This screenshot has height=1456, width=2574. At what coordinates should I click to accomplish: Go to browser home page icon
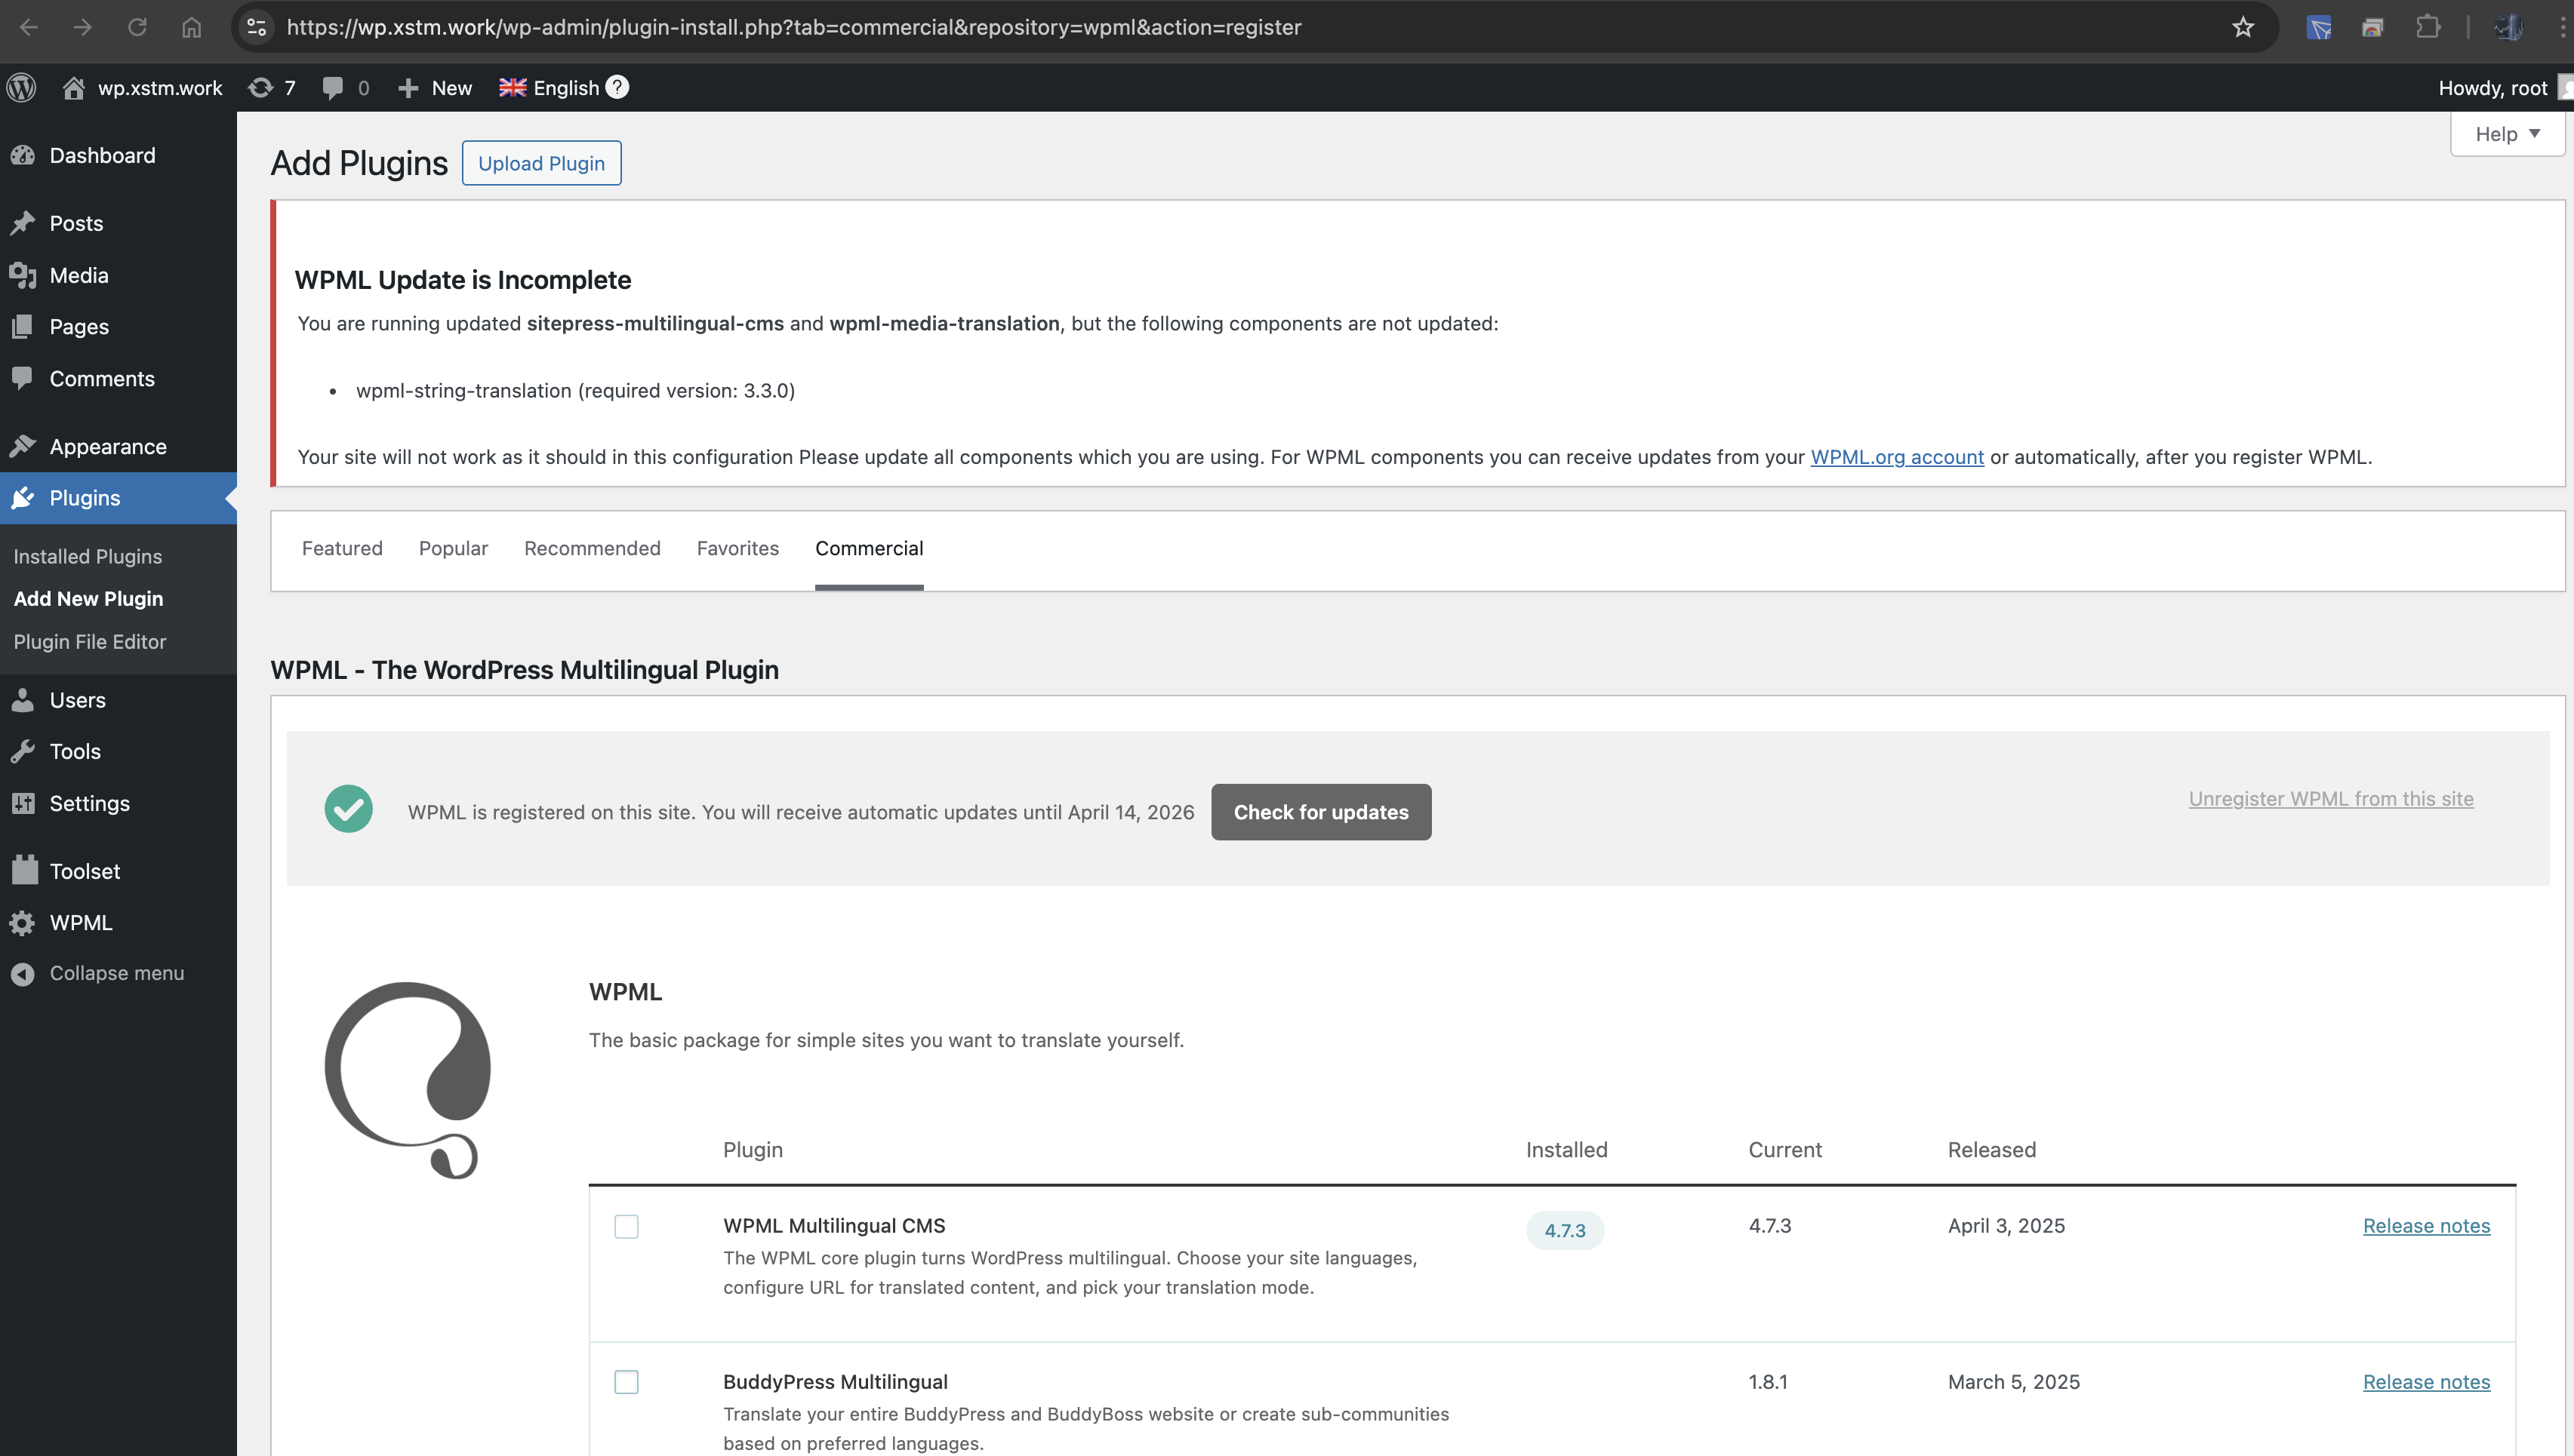pyautogui.click(x=191, y=27)
